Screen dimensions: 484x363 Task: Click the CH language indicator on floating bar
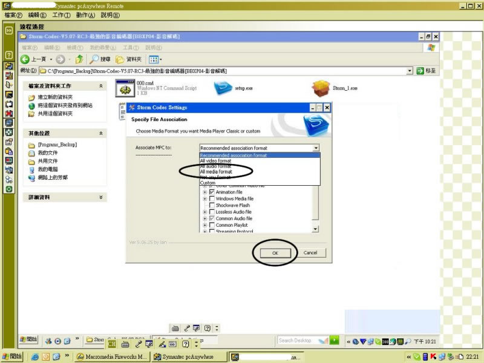(x=112, y=344)
